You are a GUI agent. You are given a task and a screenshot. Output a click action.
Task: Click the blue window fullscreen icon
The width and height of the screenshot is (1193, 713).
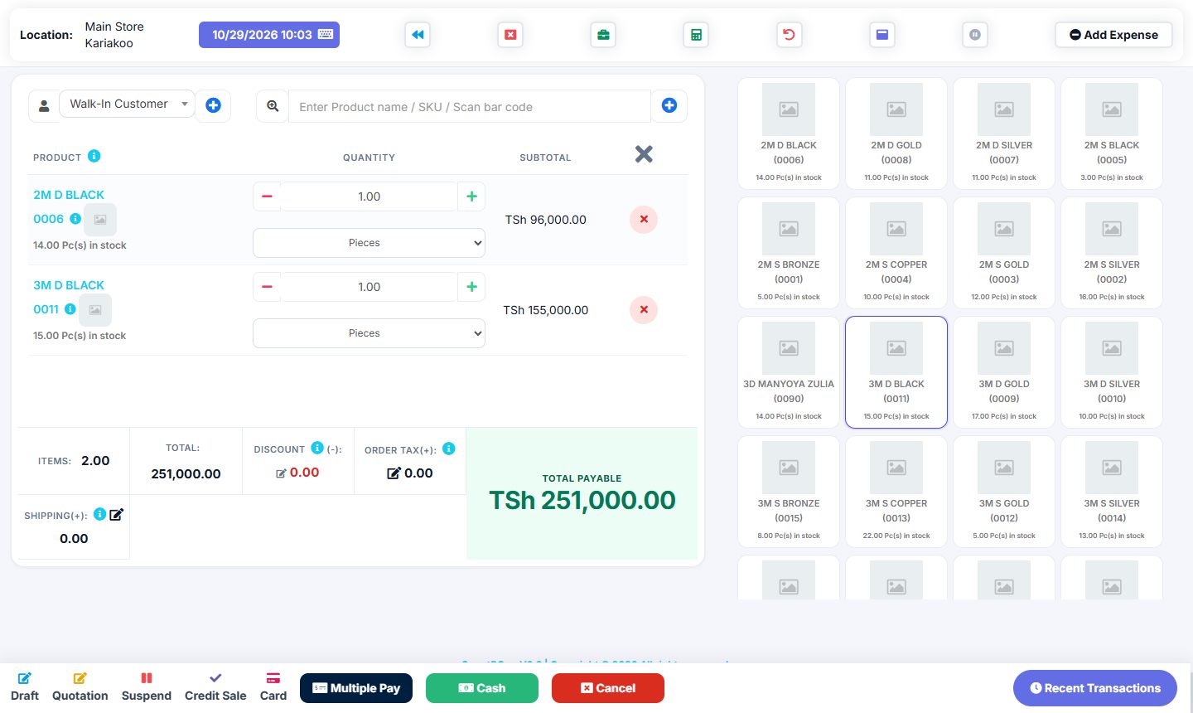pos(882,35)
